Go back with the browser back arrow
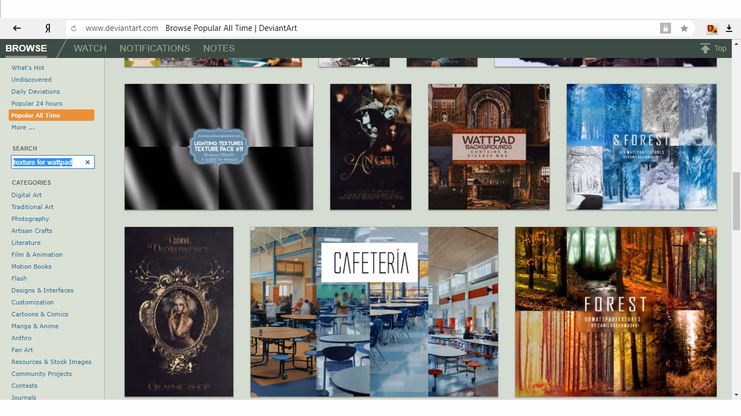 tap(17, 28)
